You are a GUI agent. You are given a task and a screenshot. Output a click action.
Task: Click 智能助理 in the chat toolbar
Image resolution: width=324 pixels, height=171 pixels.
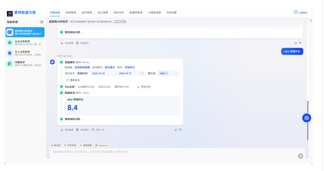[x=86, y=146]
